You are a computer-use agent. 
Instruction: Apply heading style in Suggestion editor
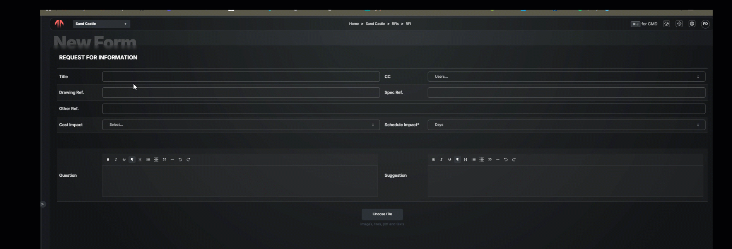point(465,160)
